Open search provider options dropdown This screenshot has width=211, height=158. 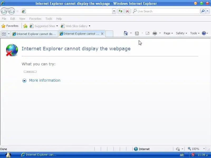pos(208,11)
